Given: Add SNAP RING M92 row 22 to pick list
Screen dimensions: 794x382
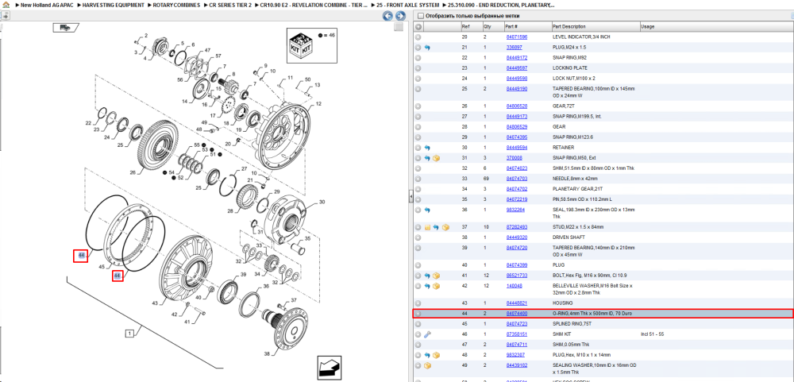Looking at the screenshot, I should pos(418,58).
